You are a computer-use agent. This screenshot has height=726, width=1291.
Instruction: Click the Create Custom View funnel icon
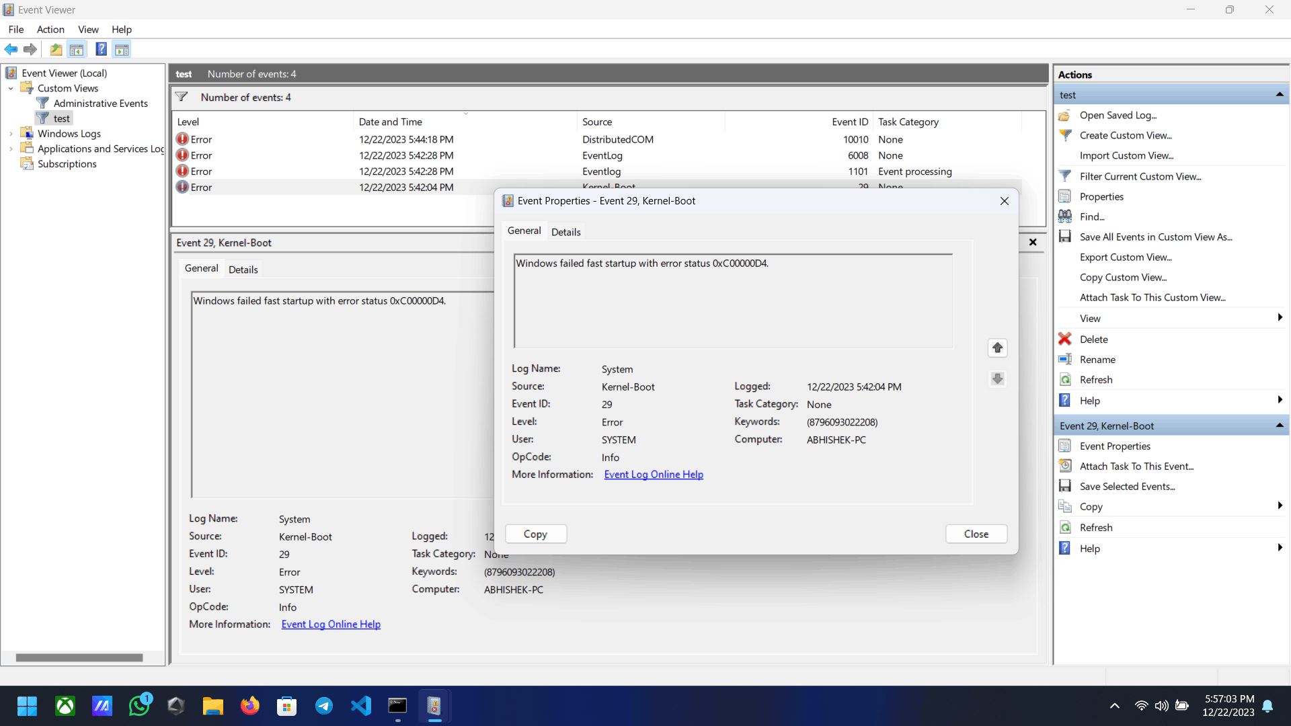click(1065, 135)
